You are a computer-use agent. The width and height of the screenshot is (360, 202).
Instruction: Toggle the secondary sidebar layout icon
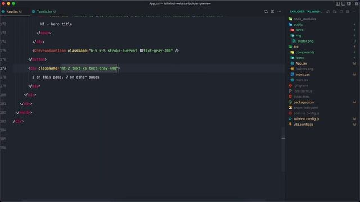[349, 4]
